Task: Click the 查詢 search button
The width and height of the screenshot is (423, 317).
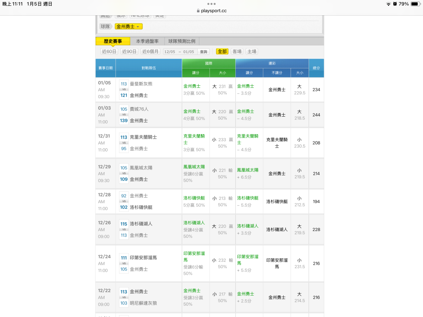Action: coord(204,52)
